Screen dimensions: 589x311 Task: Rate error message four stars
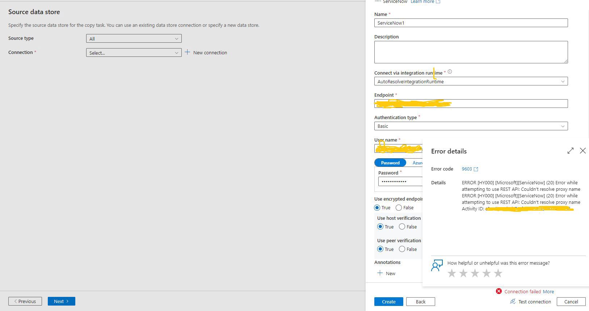(486, 273)
